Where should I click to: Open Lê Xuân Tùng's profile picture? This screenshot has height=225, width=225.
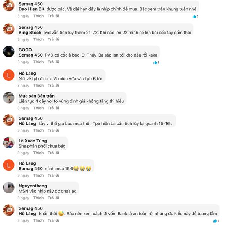pos(9,142)
